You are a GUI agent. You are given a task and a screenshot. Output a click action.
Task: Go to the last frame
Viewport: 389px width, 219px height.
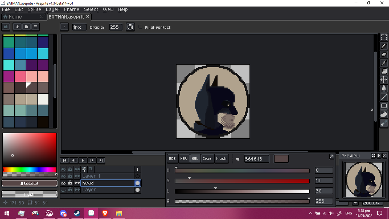tap(101, 160)
